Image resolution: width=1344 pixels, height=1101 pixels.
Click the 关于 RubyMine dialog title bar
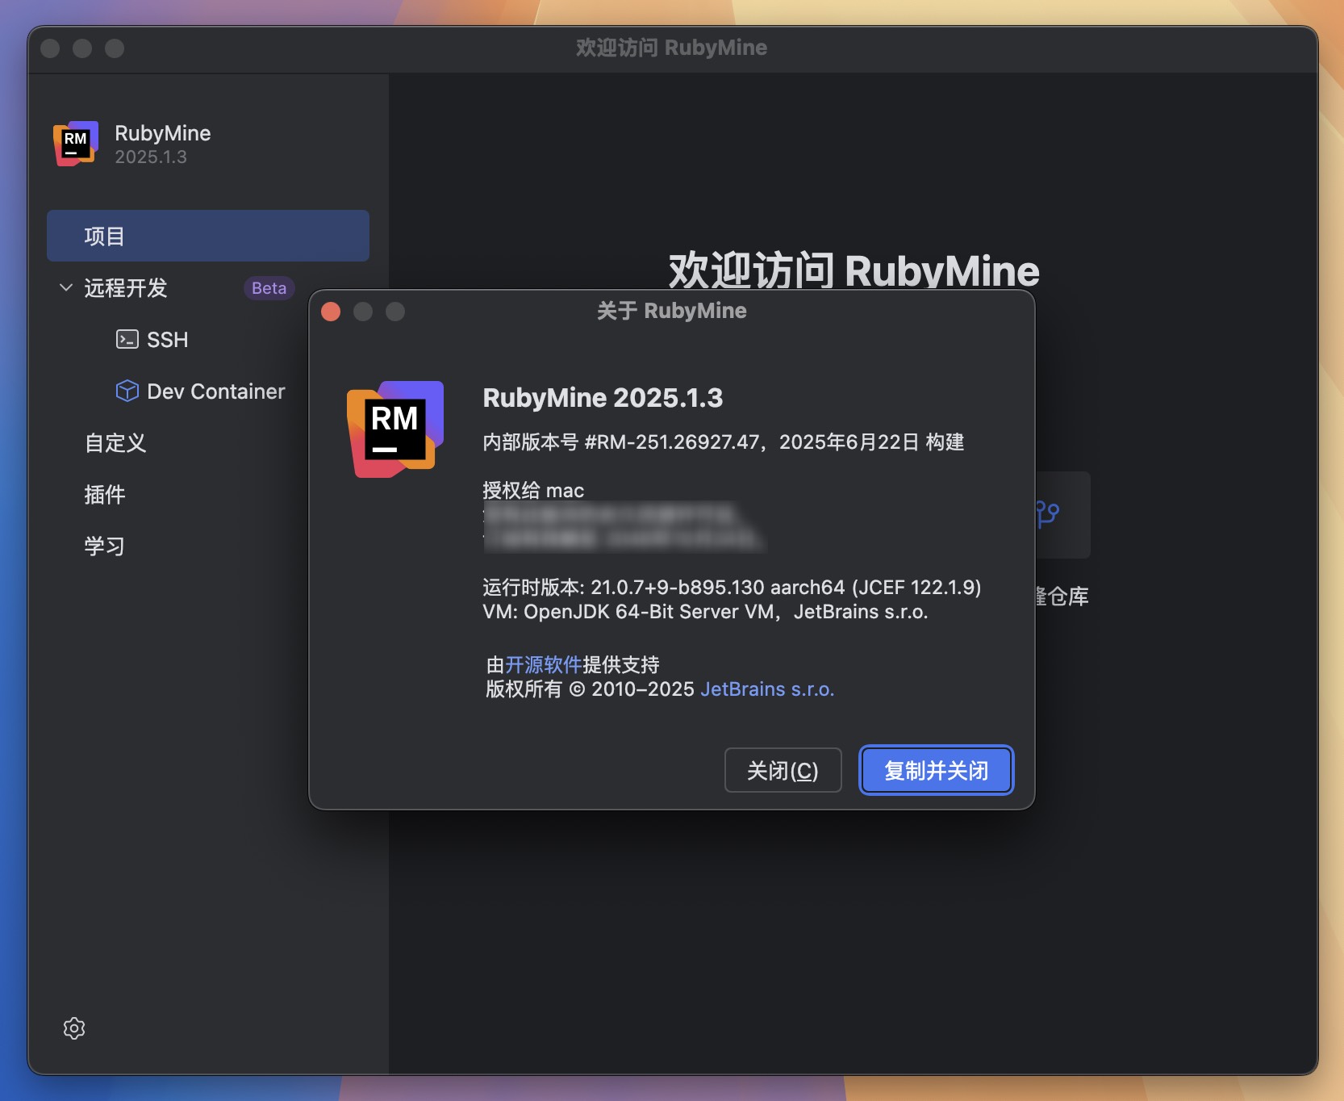pos(671,311)
